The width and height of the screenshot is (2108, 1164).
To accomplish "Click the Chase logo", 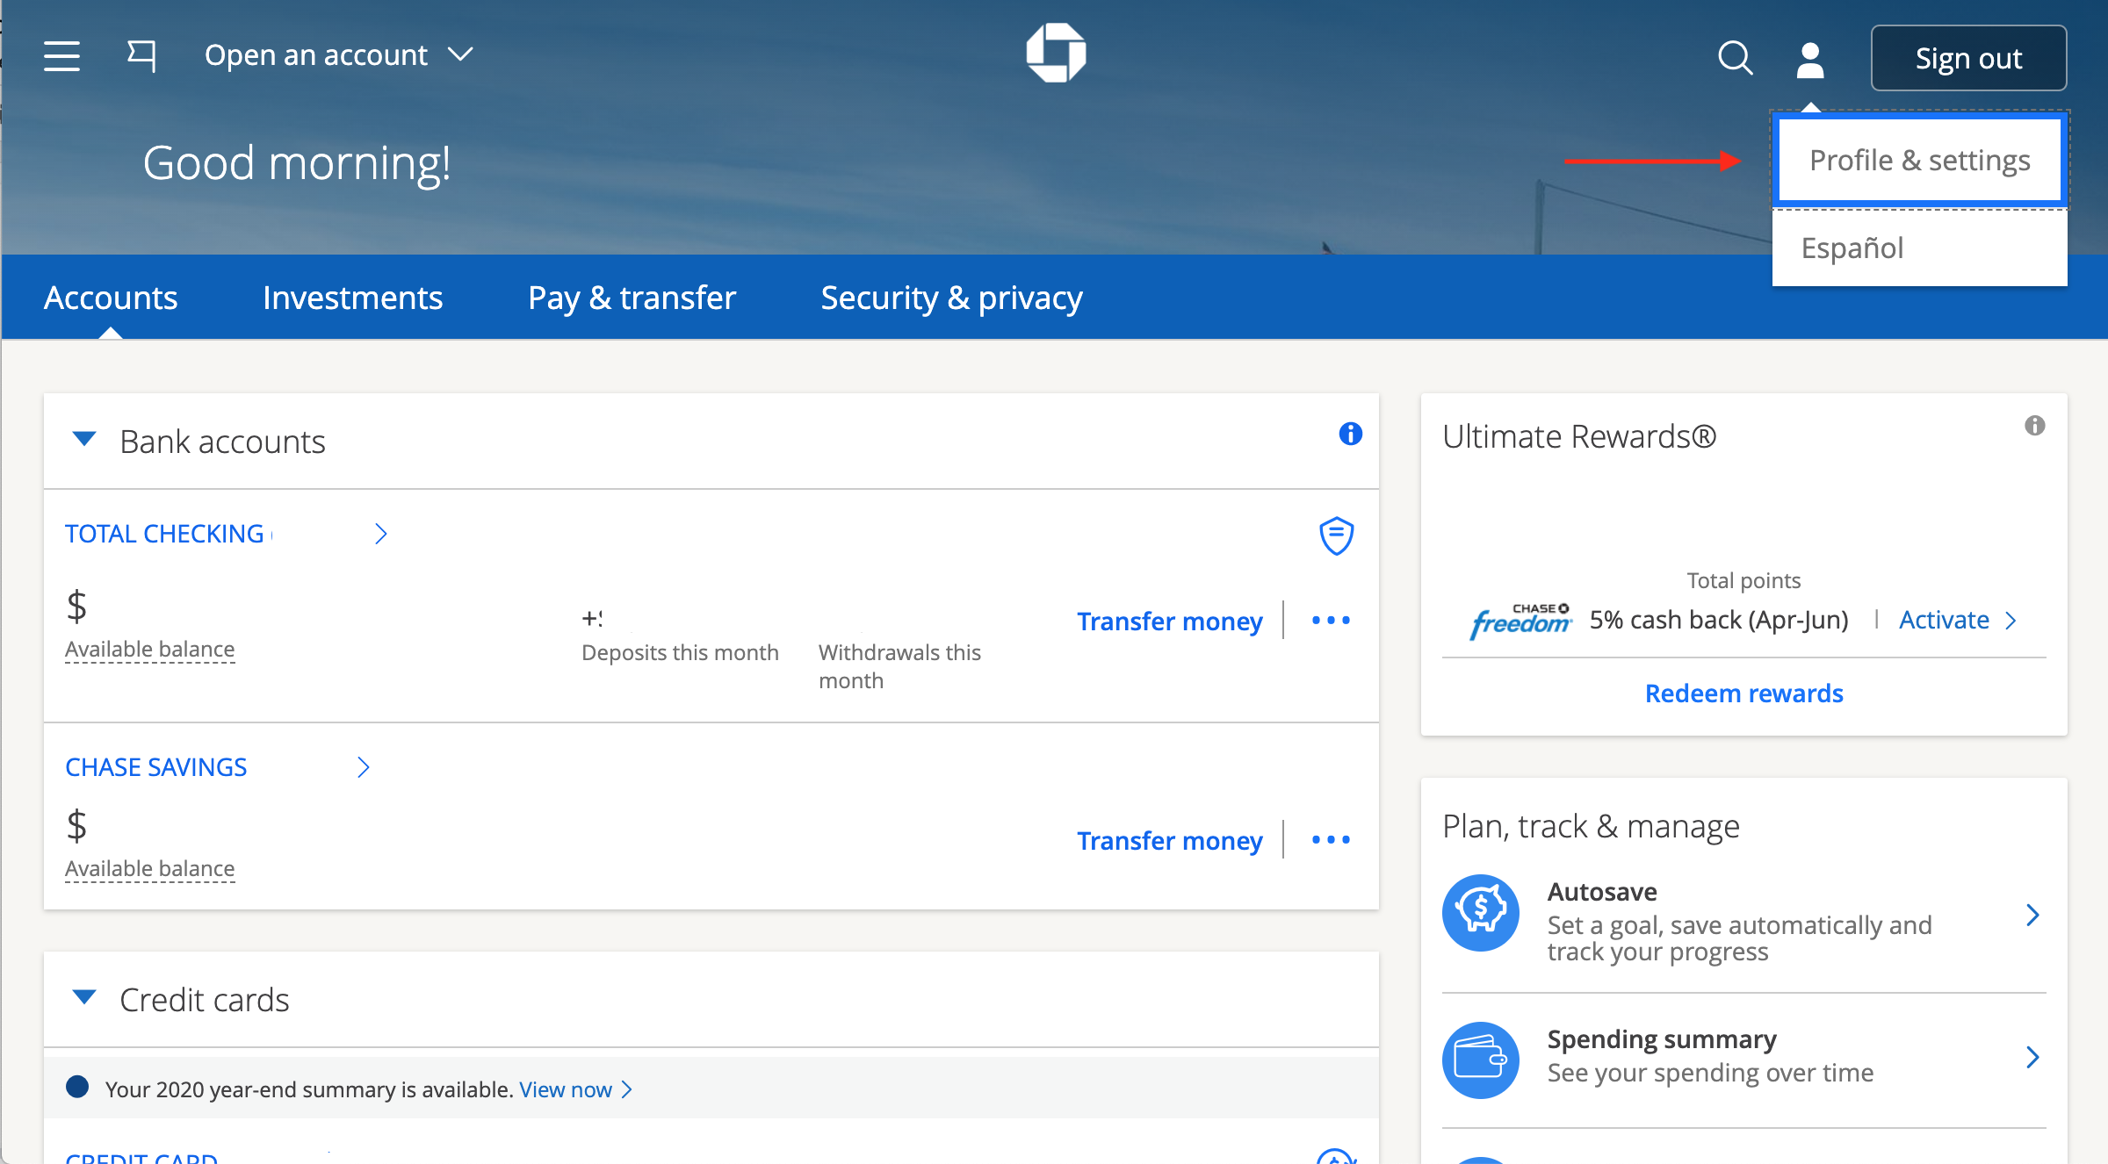I will coord(1057,52).
